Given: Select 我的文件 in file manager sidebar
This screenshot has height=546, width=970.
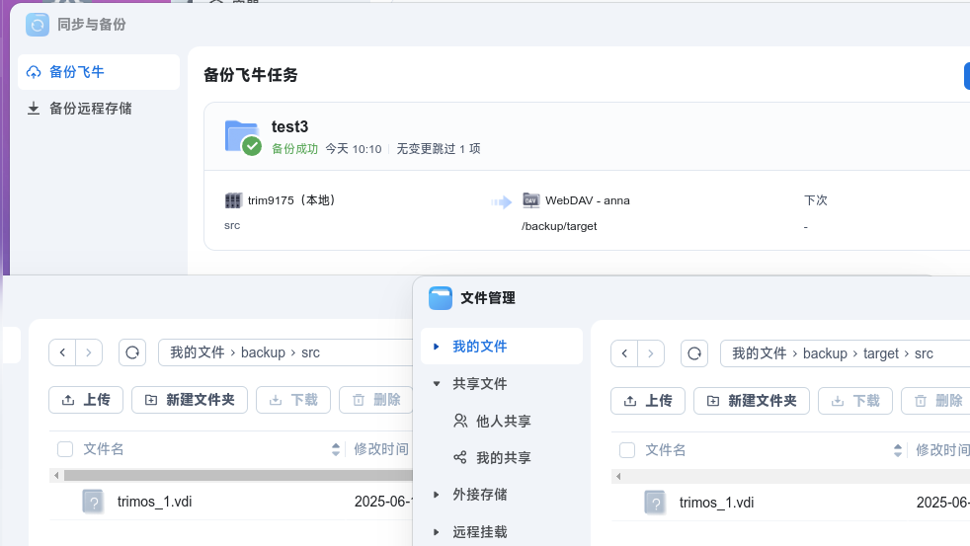Looking at the screenshot, I should tap(502, 347).
